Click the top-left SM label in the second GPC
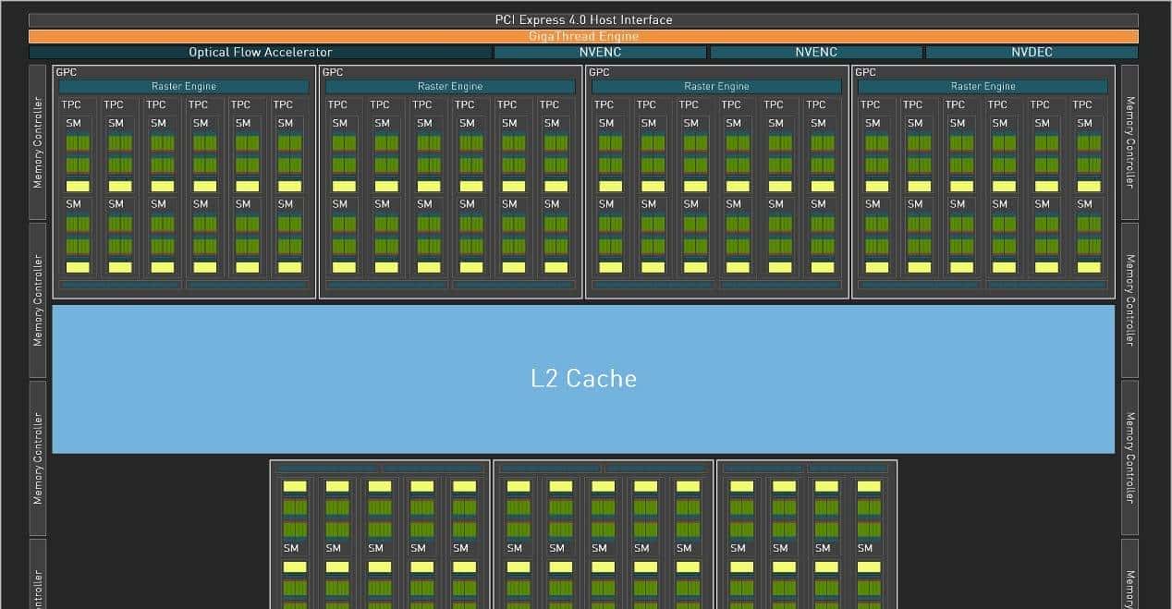This screenshot has width=1172, height=609. pos(339,123)
